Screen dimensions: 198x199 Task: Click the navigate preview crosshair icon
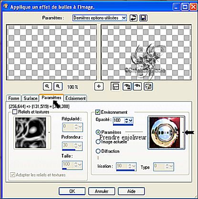pyautogui.click(x=99, y=87)
